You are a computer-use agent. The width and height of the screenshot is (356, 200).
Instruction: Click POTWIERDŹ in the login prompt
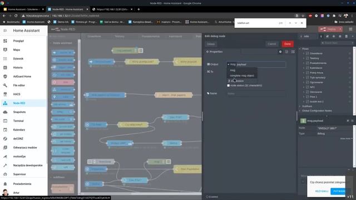pos(339,191)
